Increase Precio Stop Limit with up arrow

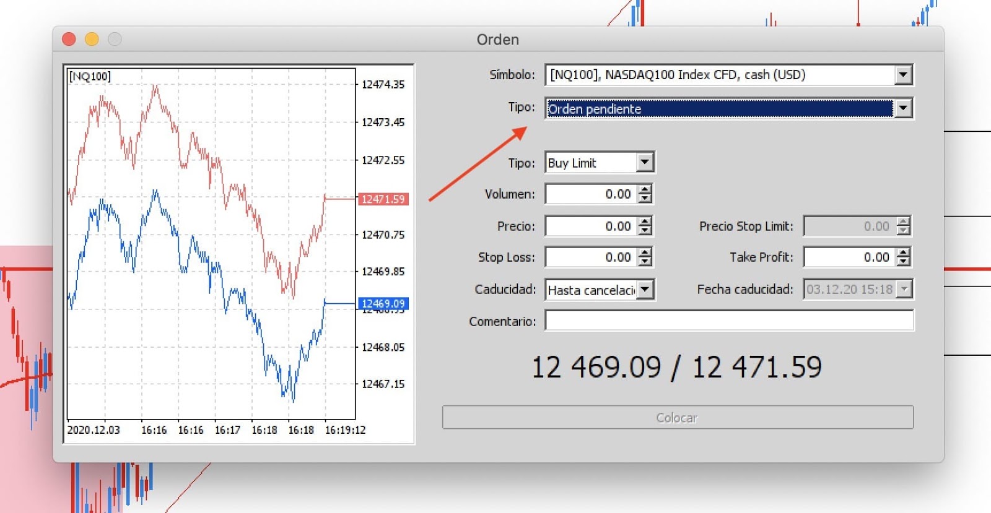(903, 222)
